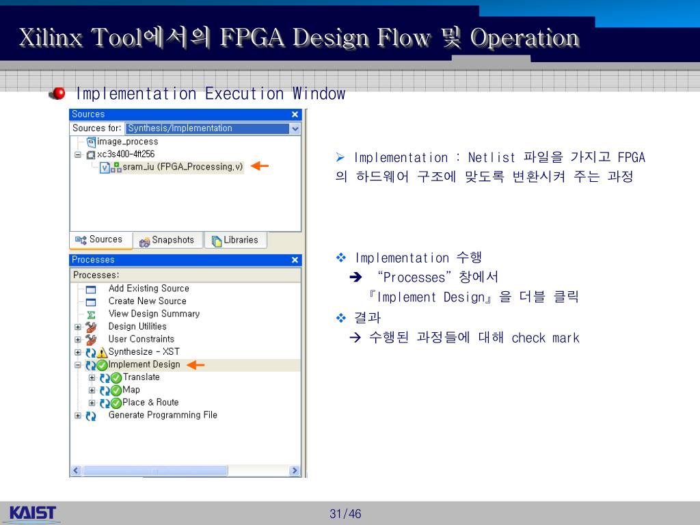This screenshot has height=525, width=700.
Task: Expand Generate Programming File node
Action: tap(78, 416)
